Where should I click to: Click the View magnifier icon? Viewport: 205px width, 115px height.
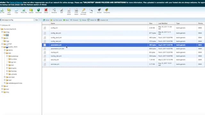[x=91, y=10]
